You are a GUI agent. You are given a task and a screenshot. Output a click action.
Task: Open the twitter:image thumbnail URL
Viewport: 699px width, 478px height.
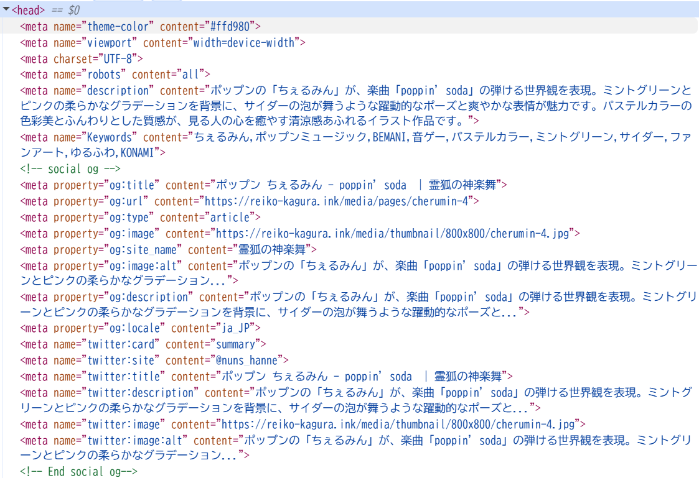398,424
